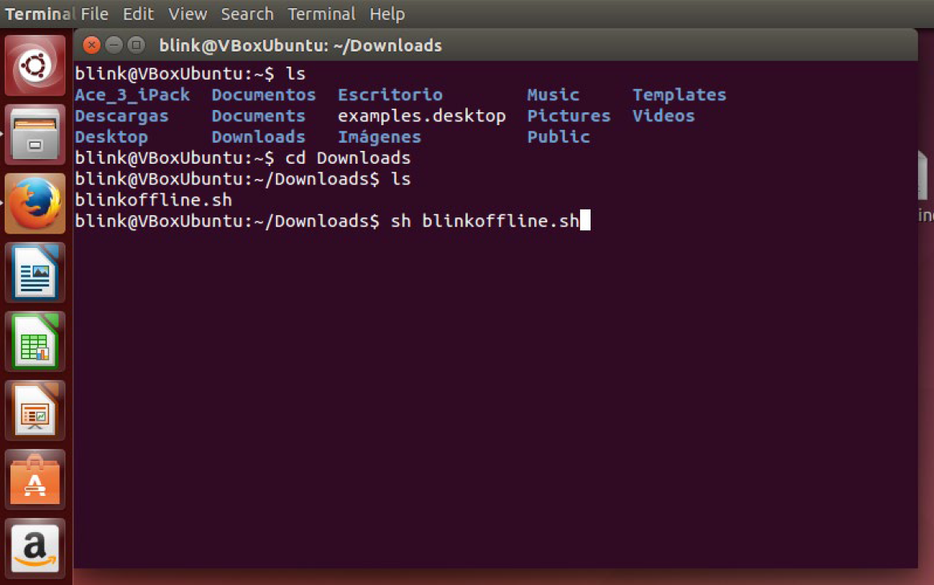Minimize the terminal window
Image resolution: width=934 pixels, height=585 pixels.
(x=114, y=45)
